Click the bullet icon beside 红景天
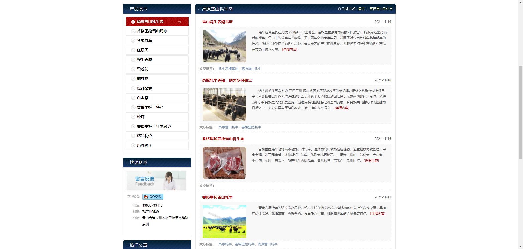The image size is (523, 249). click(133, 50)
